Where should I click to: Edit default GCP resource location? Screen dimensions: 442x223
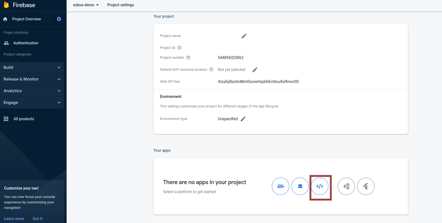(255, 70)
